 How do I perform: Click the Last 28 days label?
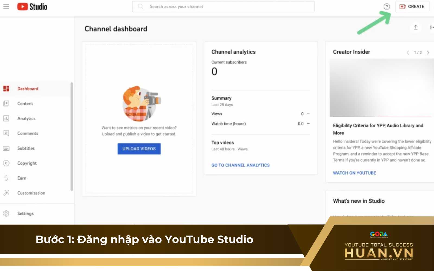222,105
